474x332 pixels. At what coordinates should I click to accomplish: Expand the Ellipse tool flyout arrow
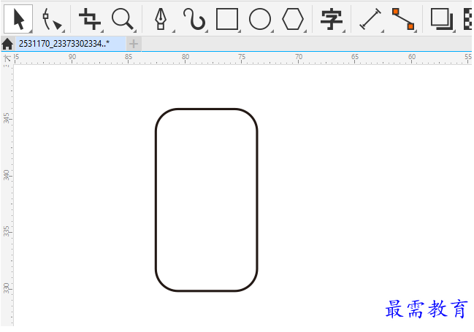click(x=272, y=31)
